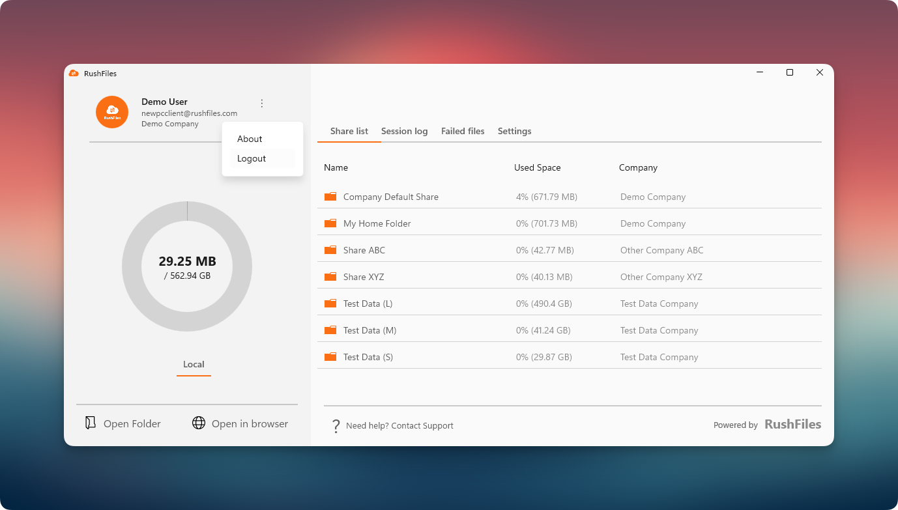The height and width of the screenshot is (510, 898).
Task: Select the Test Data (L) row name
Action: coord(368,304)
